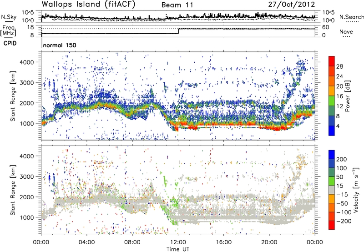Click the '4' tick on power colorbar
This screenshot has width=364, height=252.
(x=338, y=126)
